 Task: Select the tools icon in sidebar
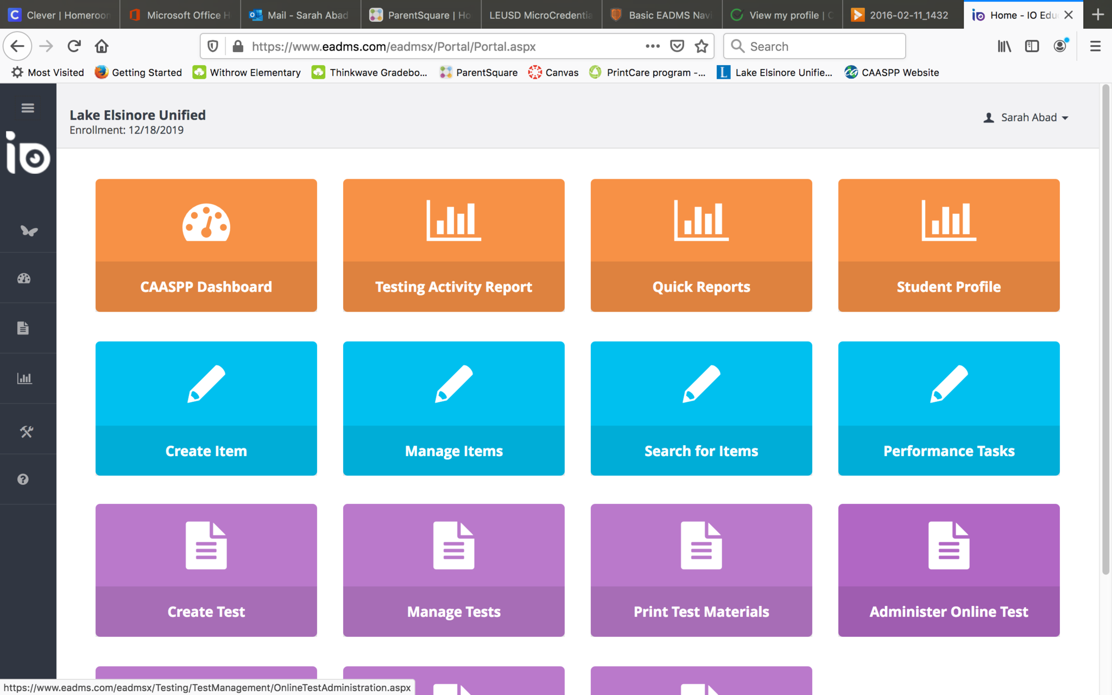coord(26,432)
